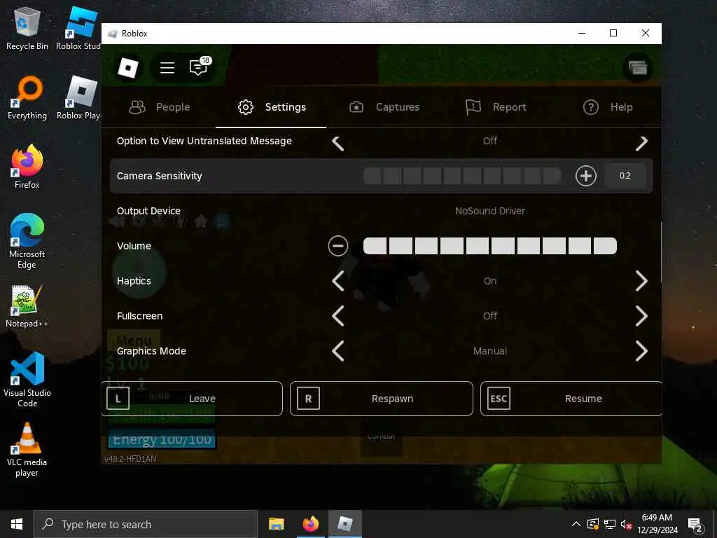Open the backpack window icon top right
The image size is (717, 538).
pos(637,68)
